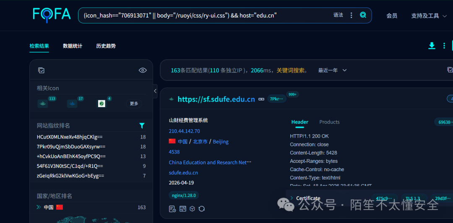Open the 会员 menu item
Viewport: 453px width, 223px height.
(392, 16)
